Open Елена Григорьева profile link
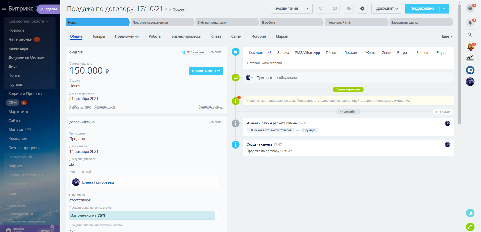Viewport: 481px width, 232px height. click(98, 182)
